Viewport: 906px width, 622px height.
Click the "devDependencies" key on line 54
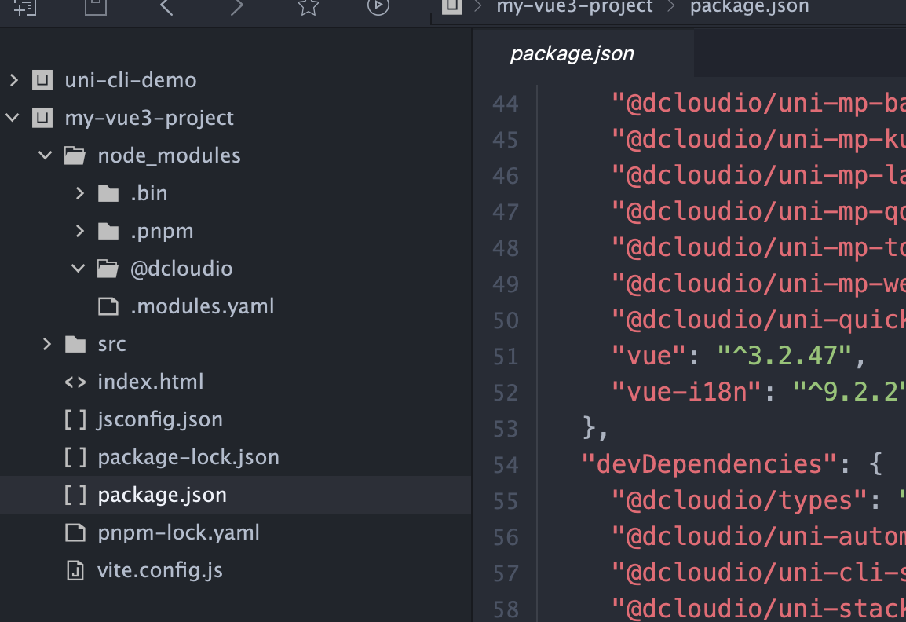tap(711, 465)
